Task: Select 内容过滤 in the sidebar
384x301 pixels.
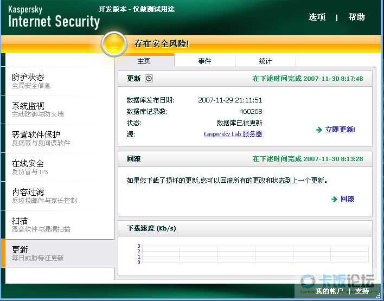Action: pos(60,196)
